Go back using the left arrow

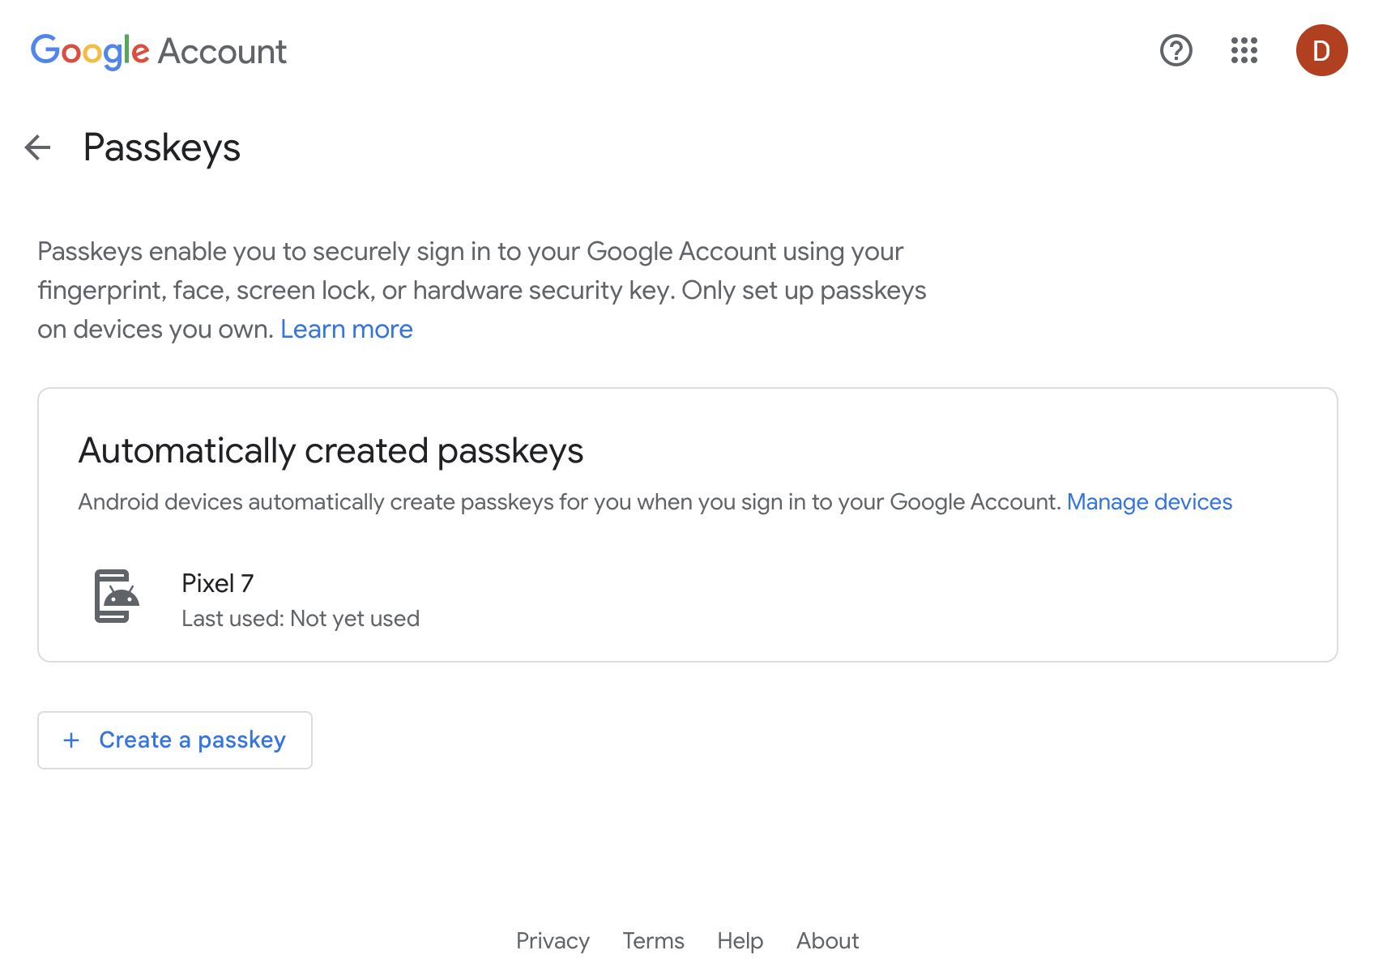pos(37,147)
